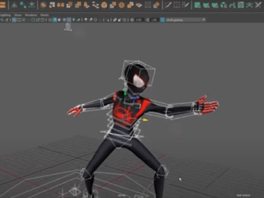Toggle the resolution gate display
The image size is (264, 198).
point(23,20)
